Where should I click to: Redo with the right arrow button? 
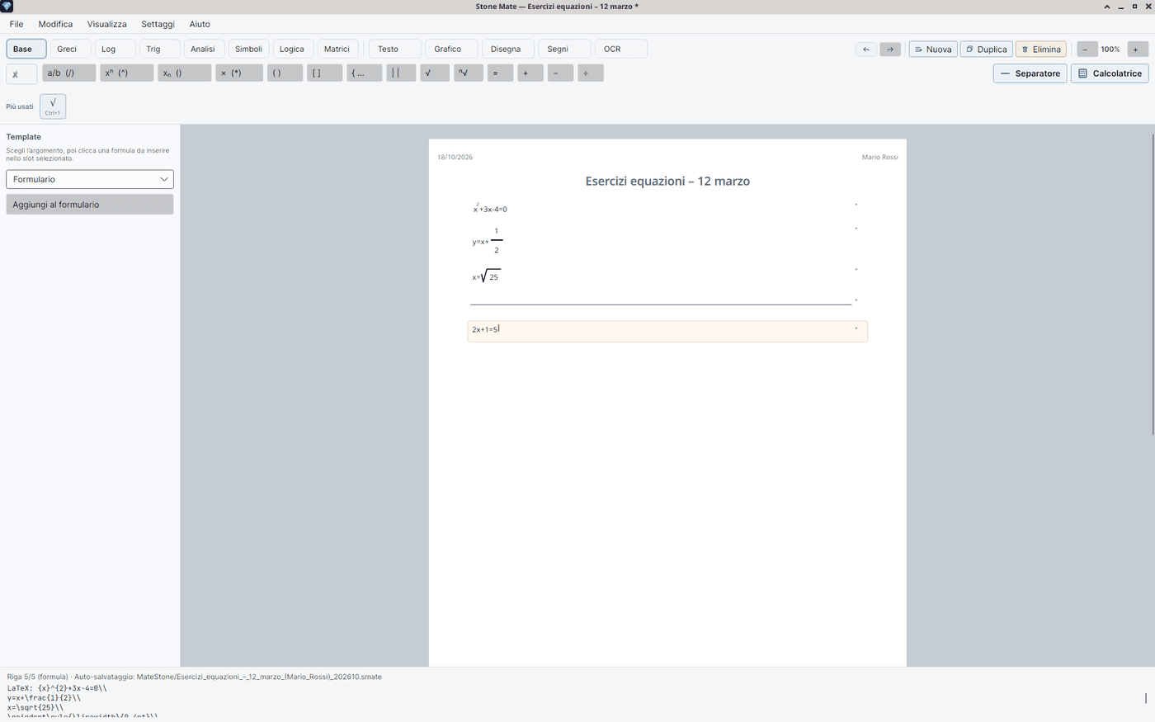(x=890, y=50)
